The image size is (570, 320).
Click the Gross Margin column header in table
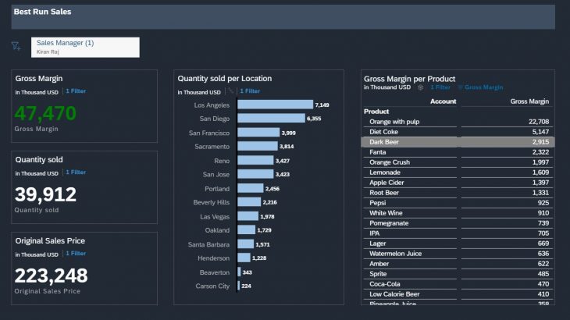click(529, 101)
